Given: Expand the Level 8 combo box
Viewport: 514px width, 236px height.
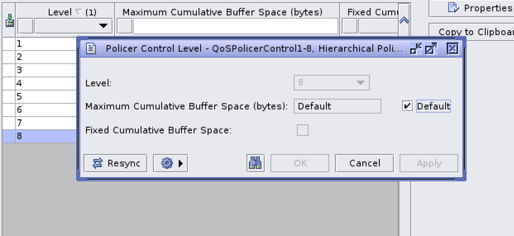Looking at the screenshot, I should click(361, 83).
